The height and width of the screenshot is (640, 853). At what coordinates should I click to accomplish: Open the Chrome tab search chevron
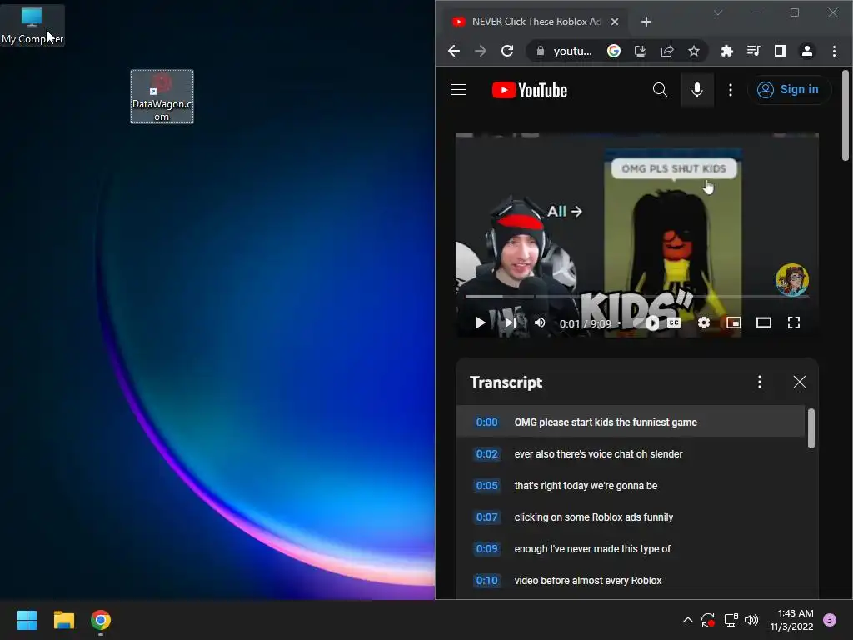[718, 12]
